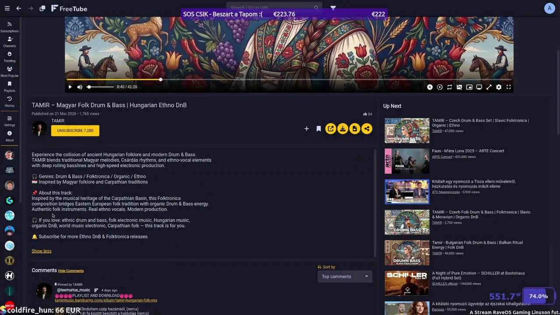Image resolution: width=560 pixels, height=315 pixels.
Task: Open tamirmusic.bandcamp.com album link in the comment
Action: (106, 301)
